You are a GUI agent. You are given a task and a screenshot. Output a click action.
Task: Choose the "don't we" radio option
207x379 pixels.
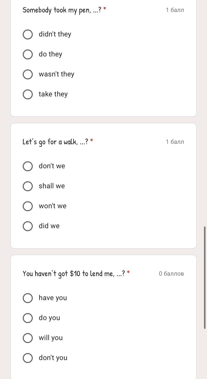click(x=28, y=166)
